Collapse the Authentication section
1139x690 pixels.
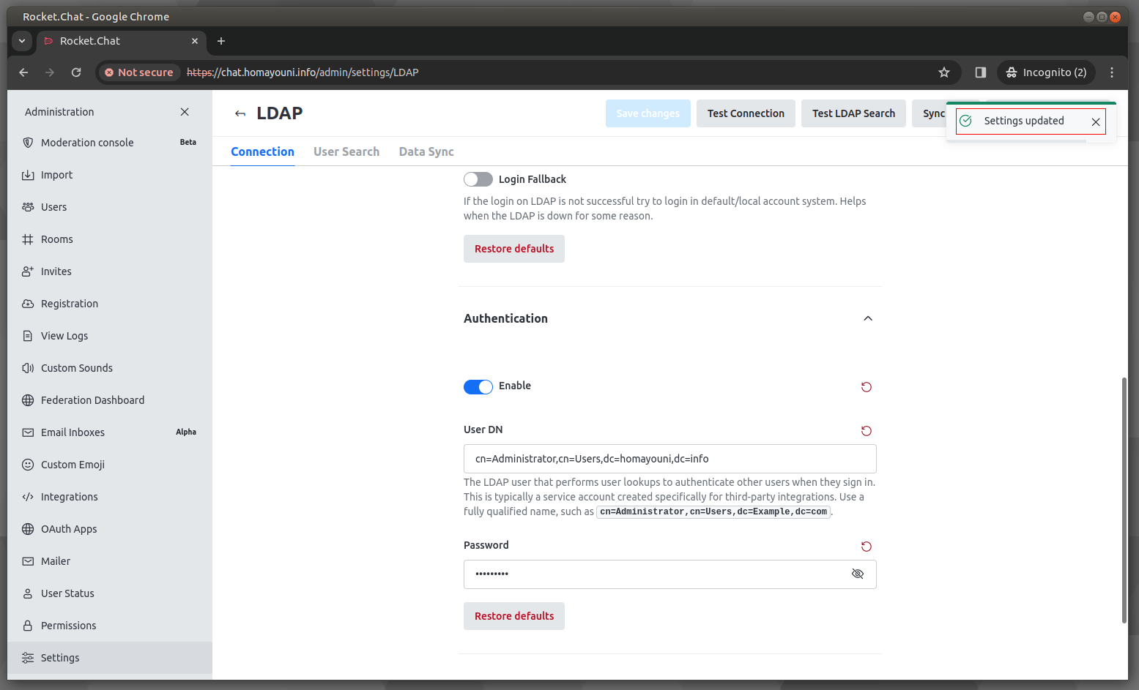point(868,318)
